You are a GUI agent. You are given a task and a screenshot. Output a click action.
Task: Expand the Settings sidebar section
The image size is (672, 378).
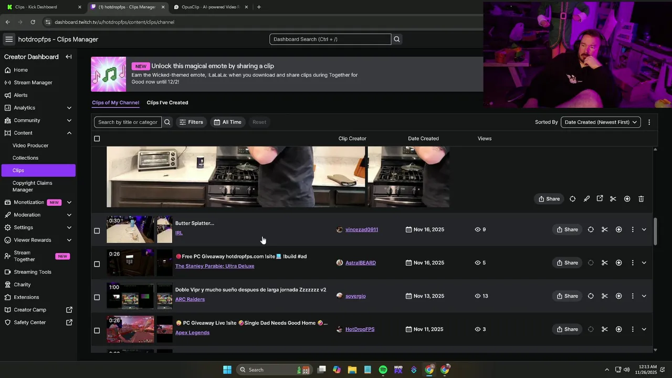tap(69, 227)
